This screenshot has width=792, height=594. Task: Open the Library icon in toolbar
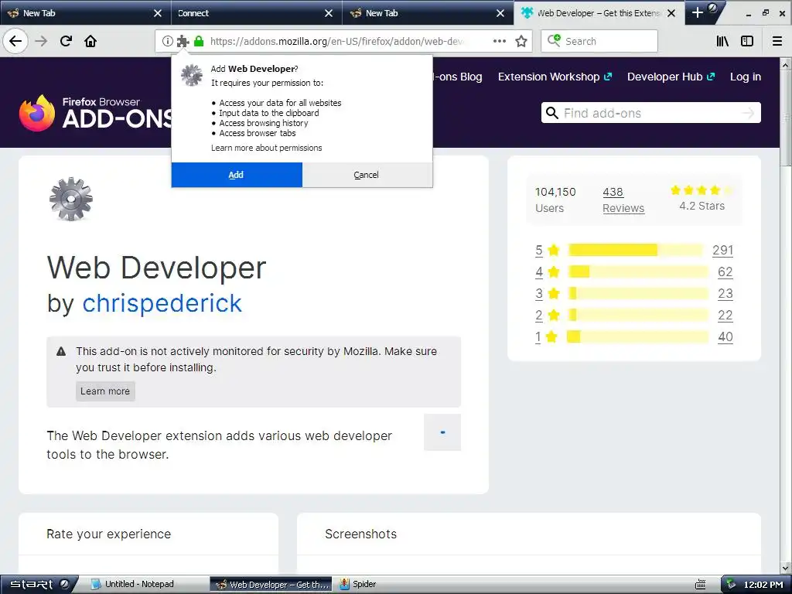coord(723,42)
